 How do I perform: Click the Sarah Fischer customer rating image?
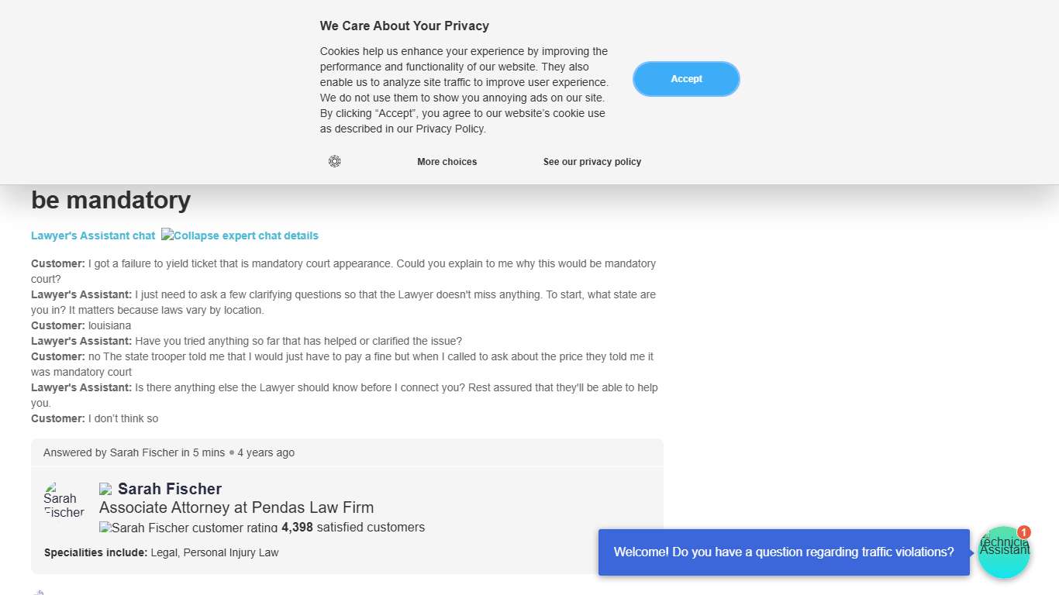[188, 528]
